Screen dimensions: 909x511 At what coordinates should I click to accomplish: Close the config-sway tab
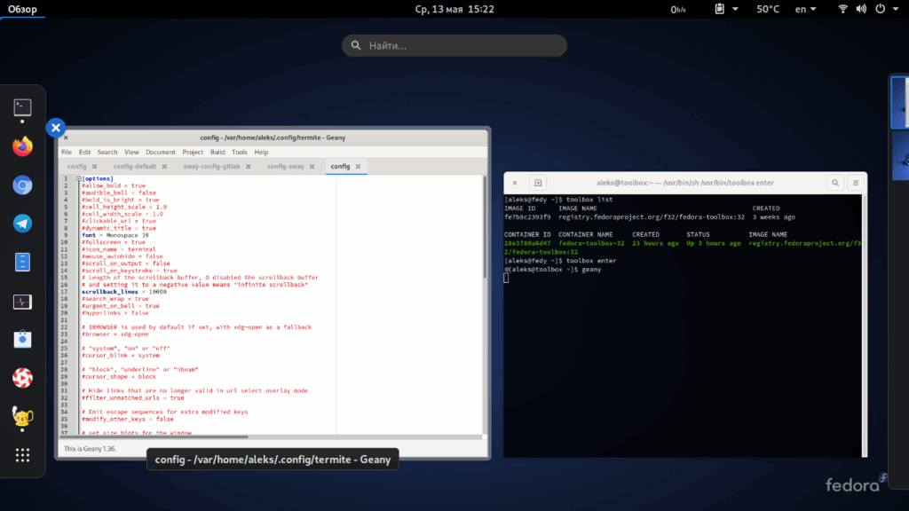(x=312, y=166)
